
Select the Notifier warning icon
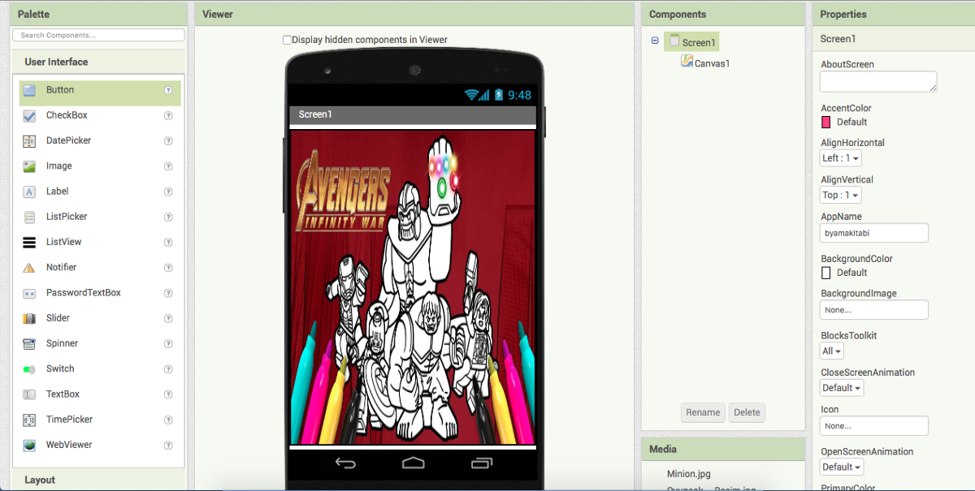pyautogui.click(x=29, y=268)
